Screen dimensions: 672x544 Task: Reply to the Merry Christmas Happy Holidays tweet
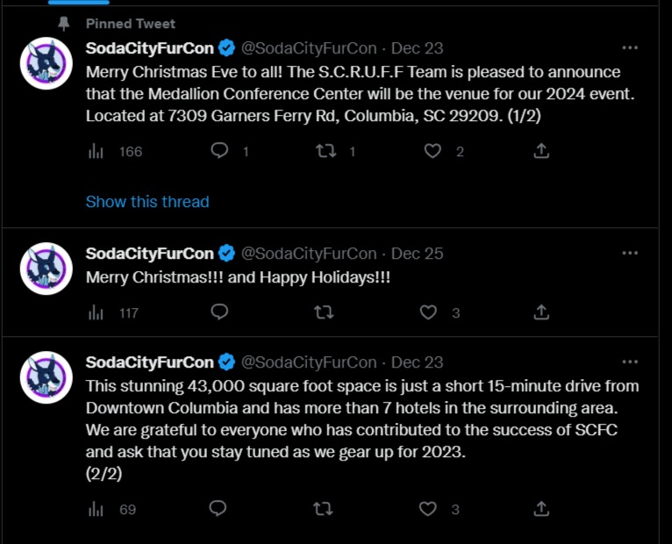pos(219,312)
